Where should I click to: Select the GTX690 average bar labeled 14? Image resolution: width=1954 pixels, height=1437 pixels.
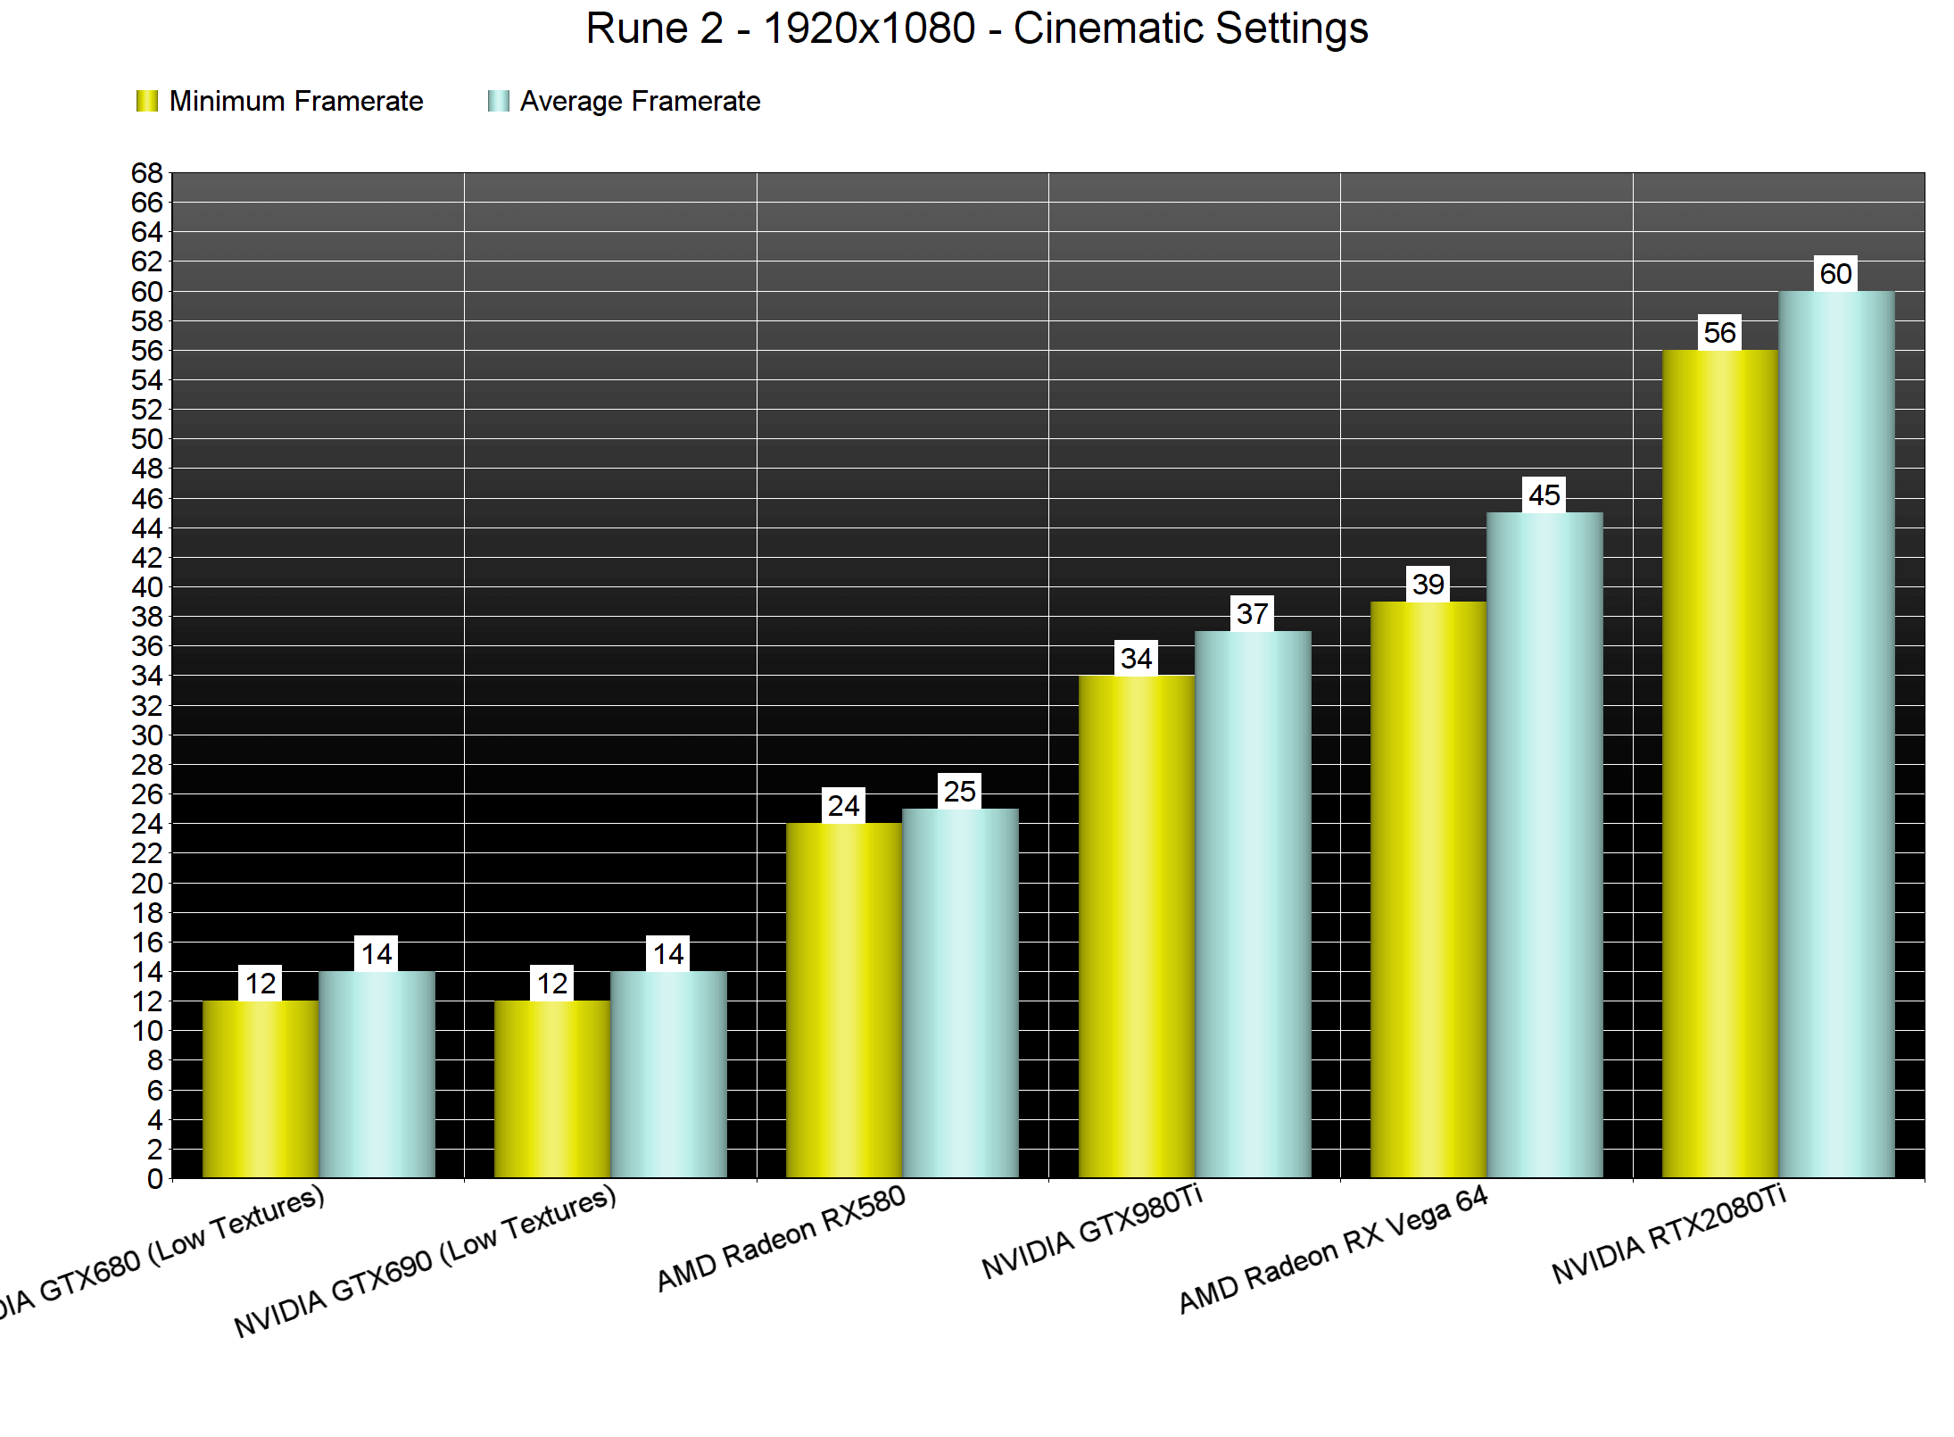tap(668, 1074)
